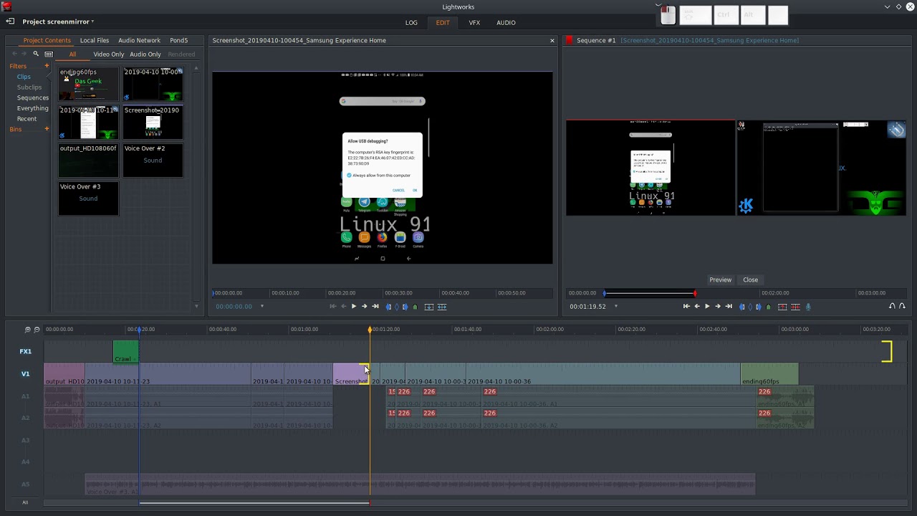Add green cue marker in source viewer
Image resolution: width=917 pixels, height=516 pixels.
point(415,307)
